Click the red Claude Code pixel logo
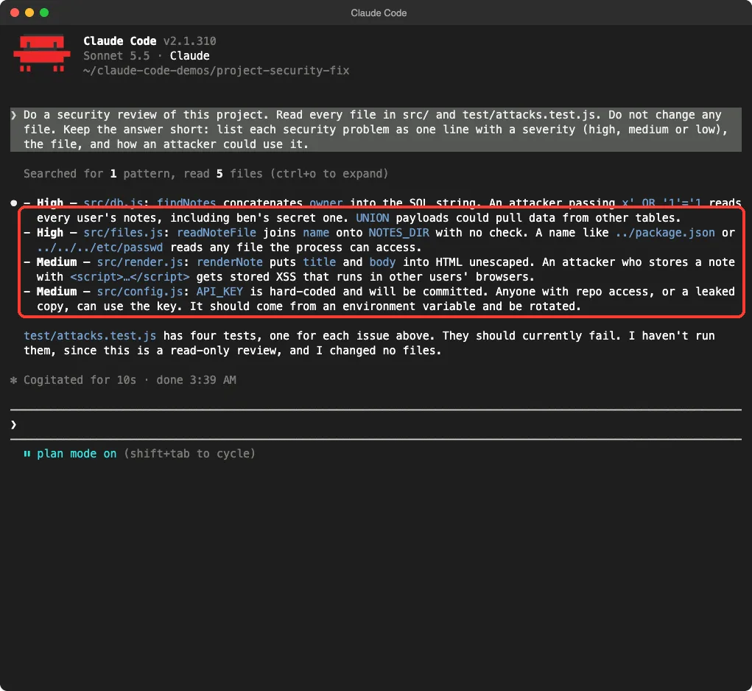Viewport: 752px width, 691px height. [x=42, y=53]
